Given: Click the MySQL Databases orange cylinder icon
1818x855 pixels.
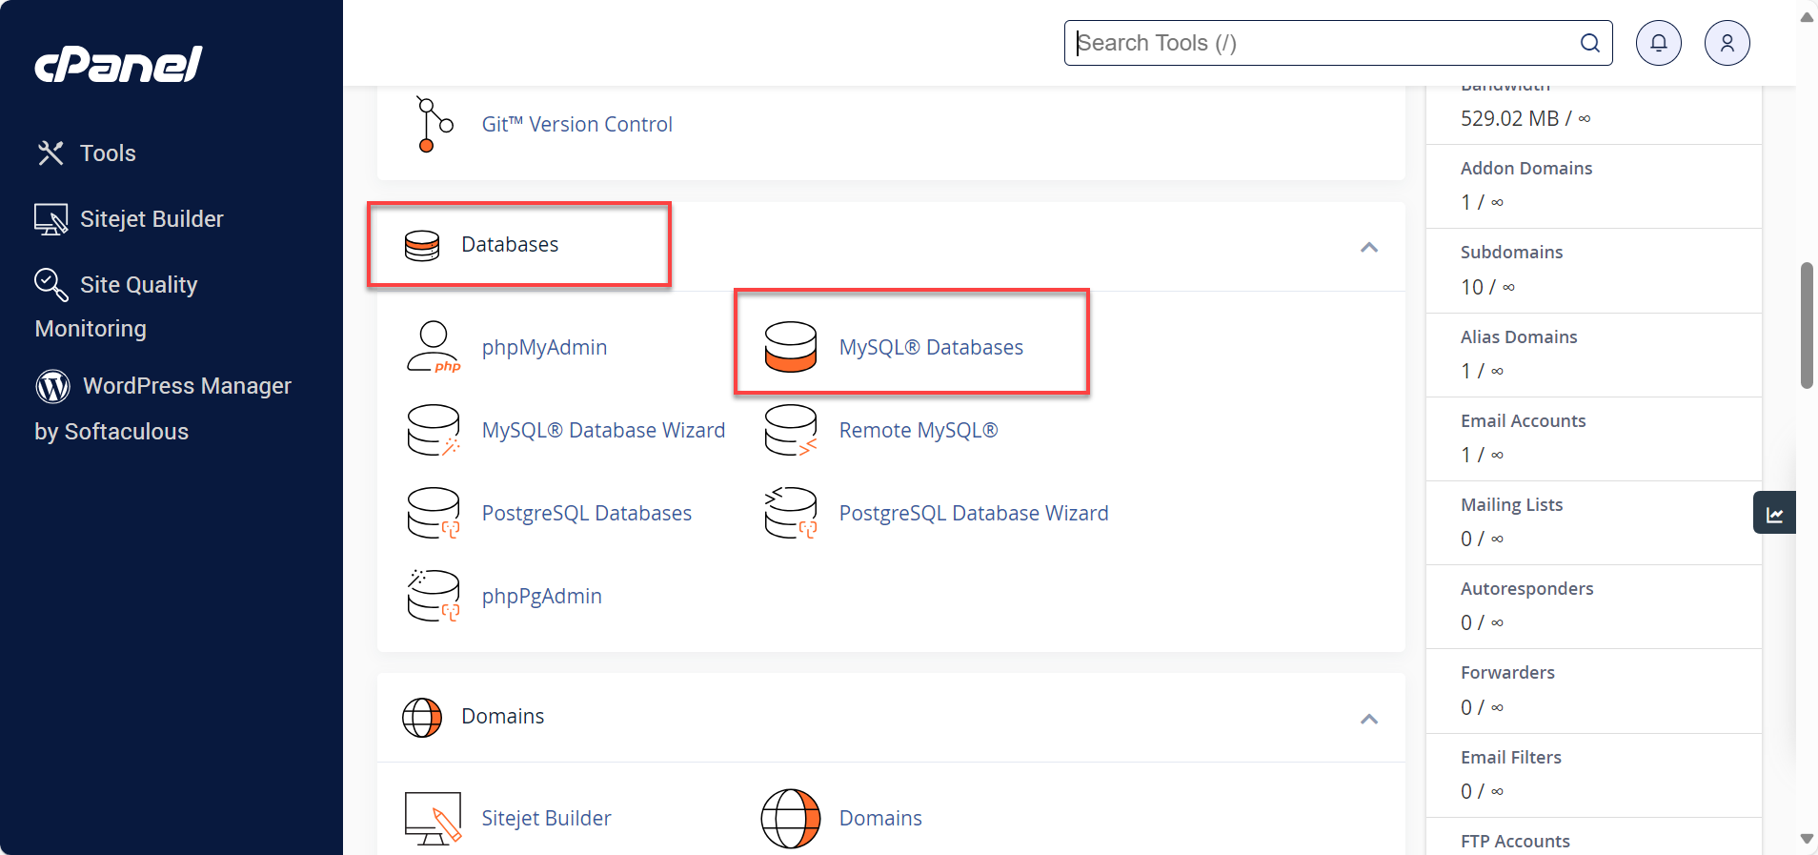Looking at the screenshot, I should click(791, 347).
